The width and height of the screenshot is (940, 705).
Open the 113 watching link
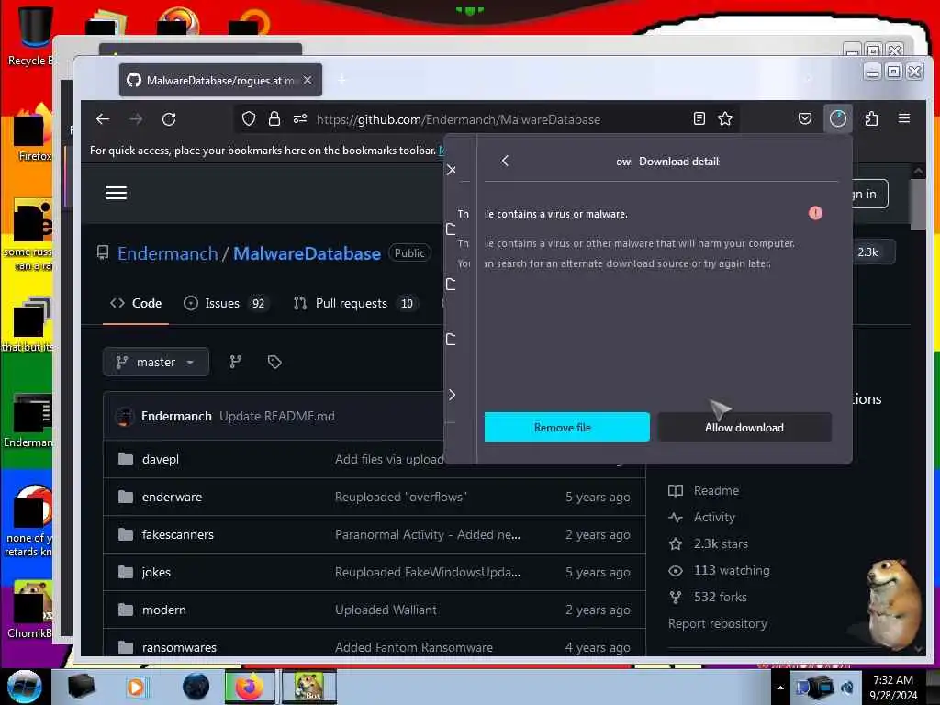point(732,570)
